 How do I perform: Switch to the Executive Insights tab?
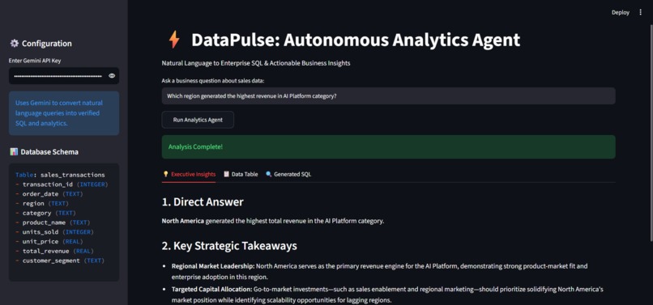pos(189,175)
